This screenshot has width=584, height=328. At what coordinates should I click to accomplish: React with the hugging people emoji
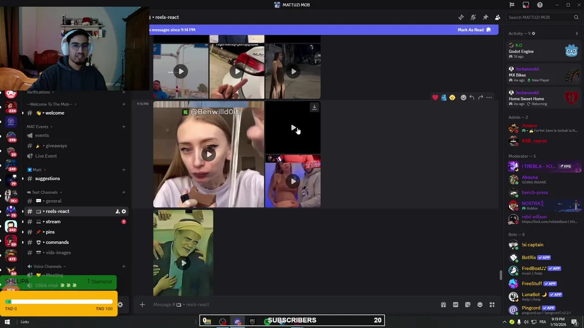[x=443, y=97]
